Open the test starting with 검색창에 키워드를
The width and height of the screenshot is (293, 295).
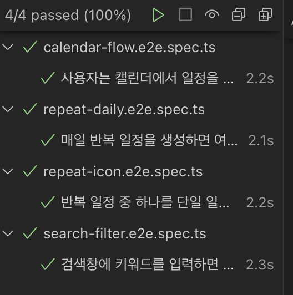[147, 265]
